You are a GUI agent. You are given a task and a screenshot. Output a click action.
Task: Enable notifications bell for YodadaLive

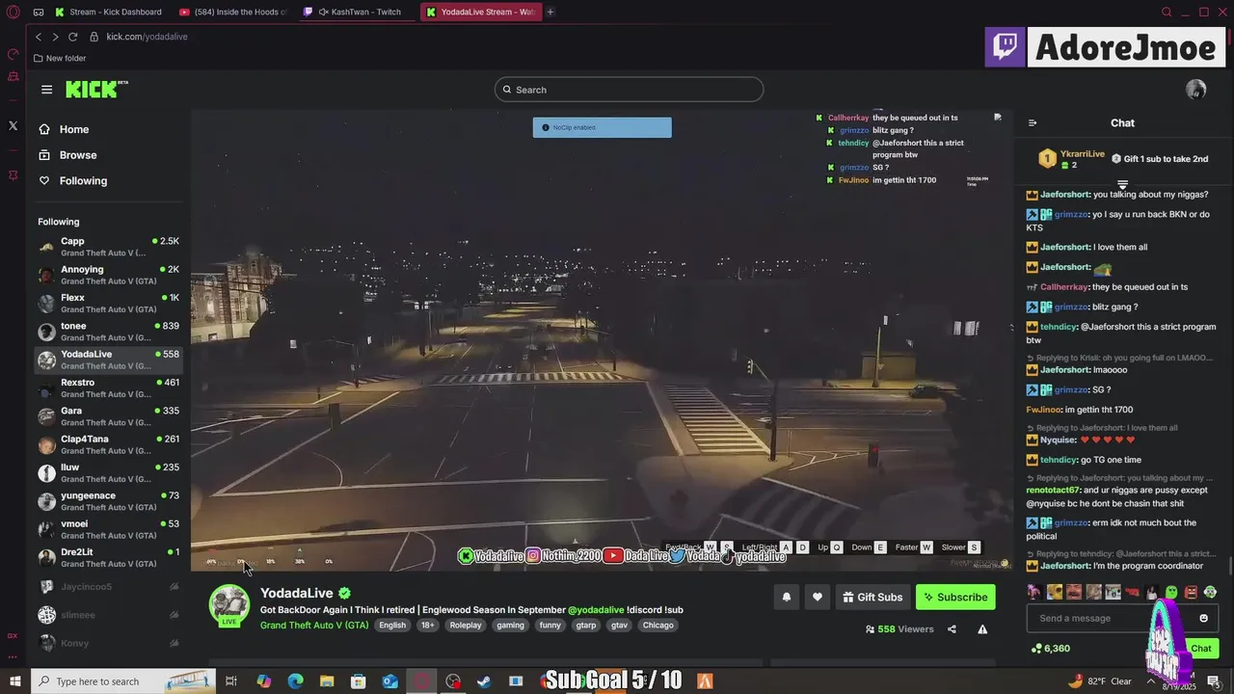786,598
